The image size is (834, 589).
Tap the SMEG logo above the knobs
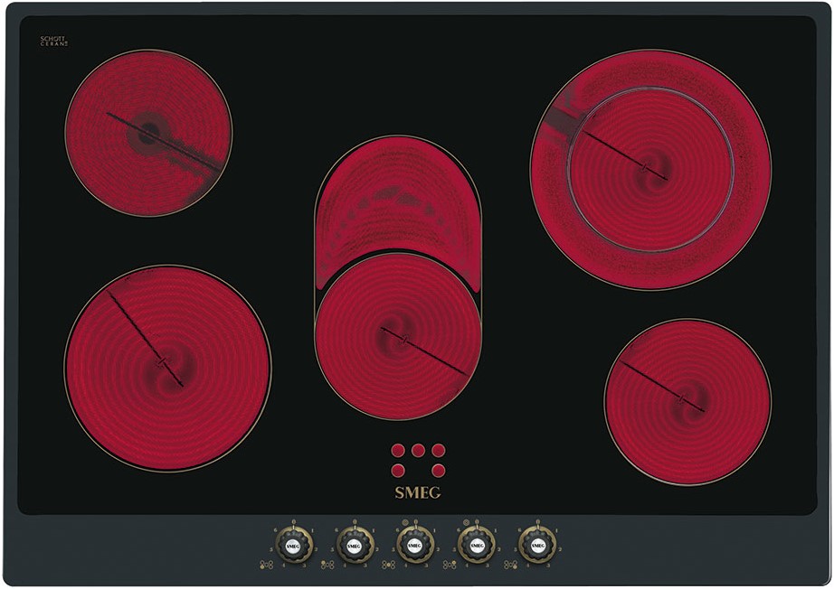point(418,492)
